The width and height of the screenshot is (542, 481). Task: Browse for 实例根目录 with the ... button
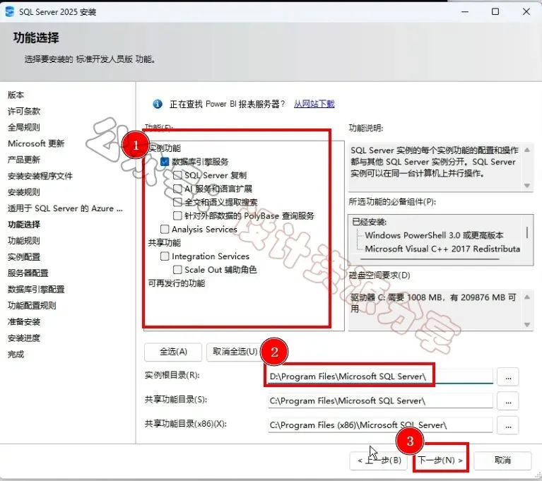[x=508, y=376]
